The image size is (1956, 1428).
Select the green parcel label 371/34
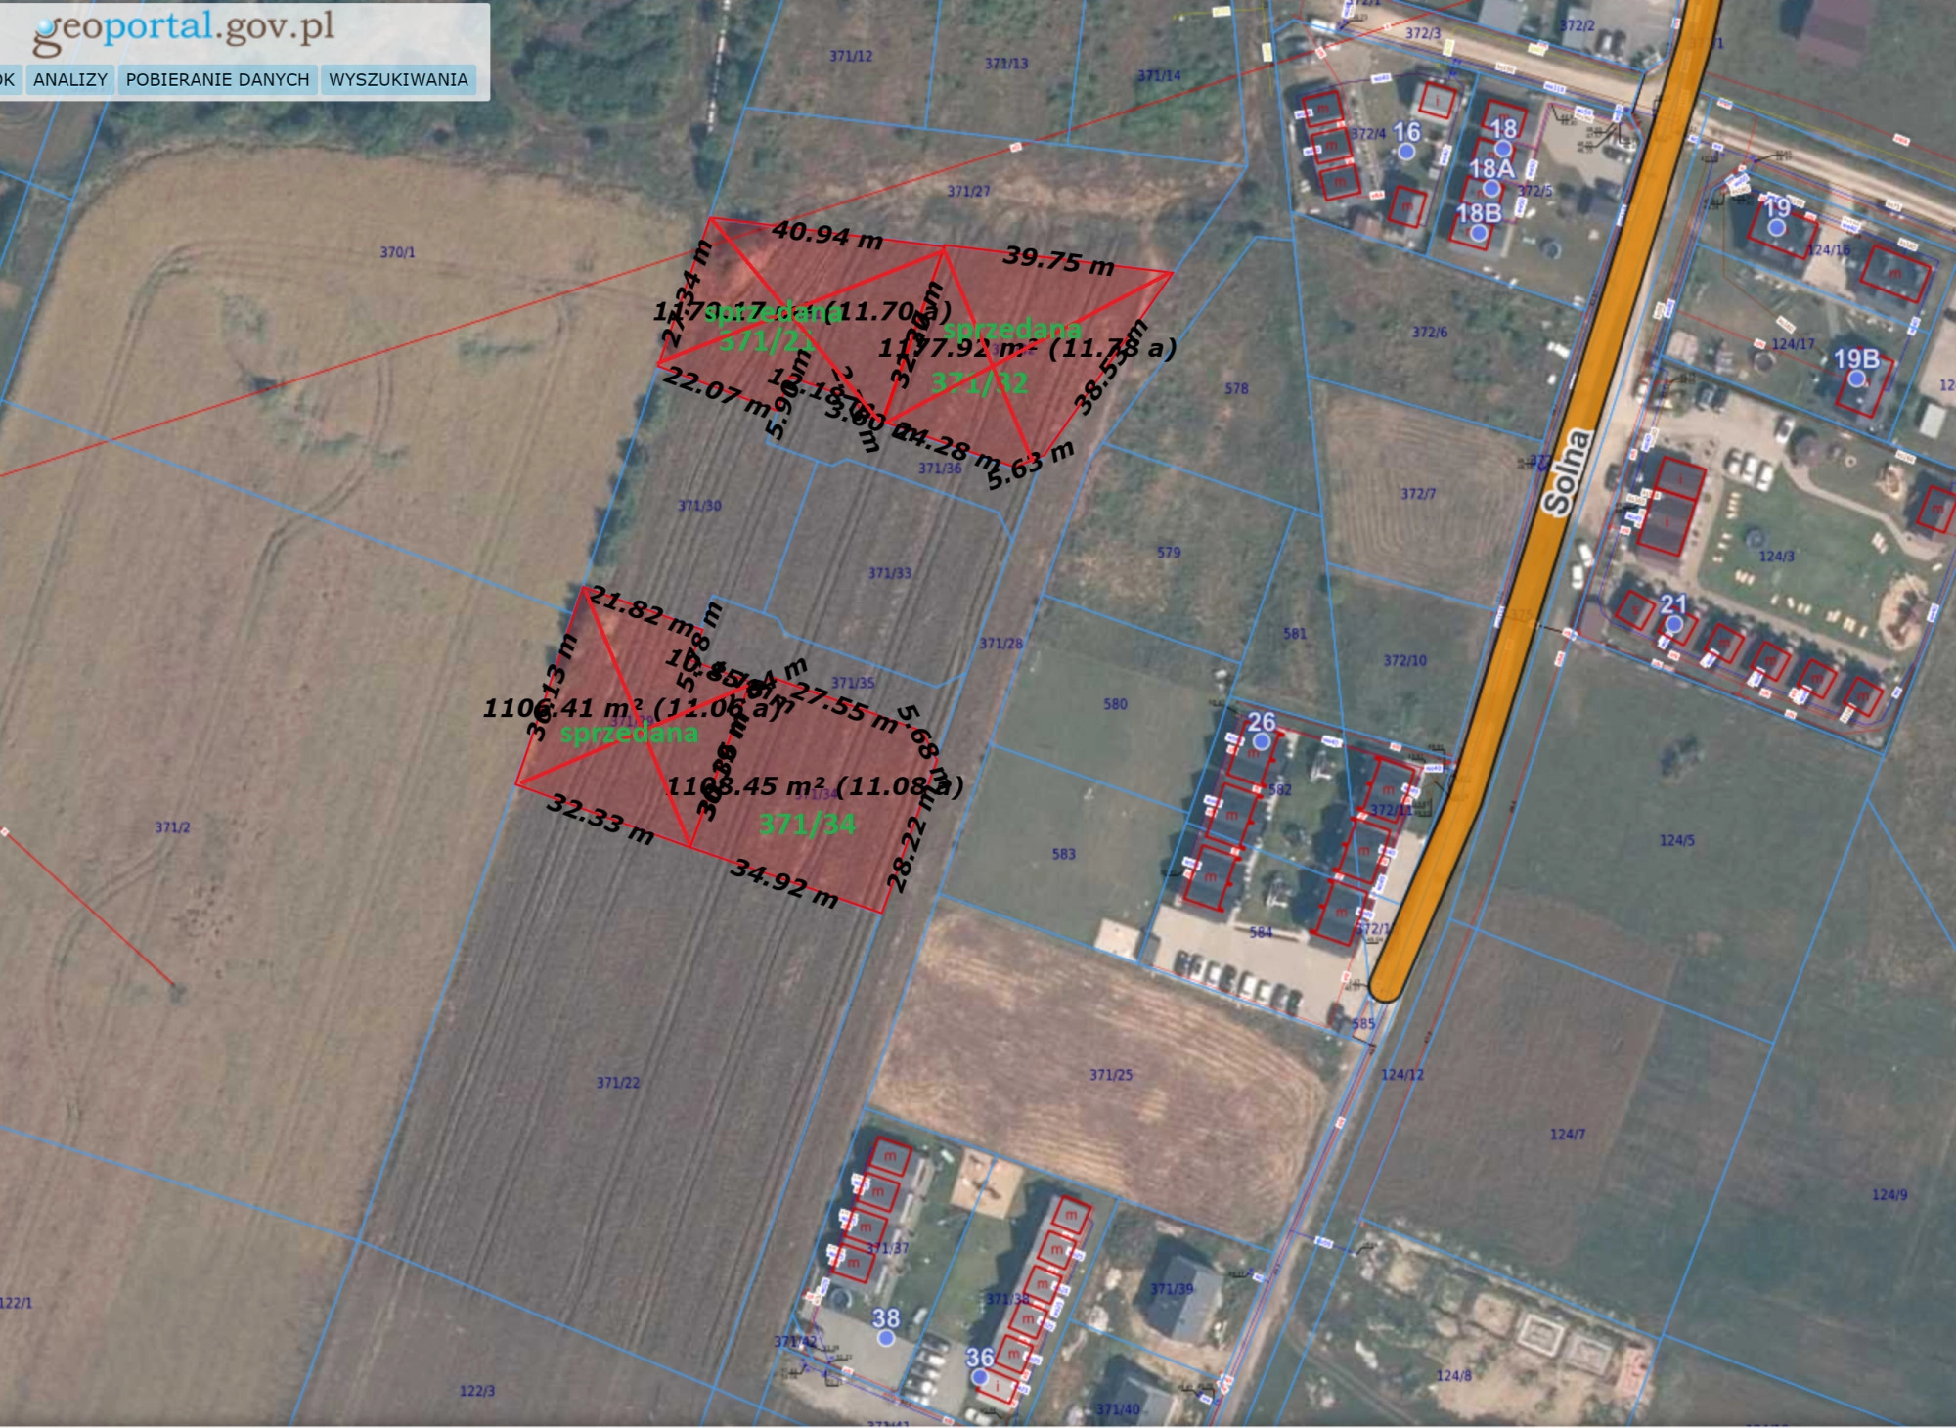point(808,825)
